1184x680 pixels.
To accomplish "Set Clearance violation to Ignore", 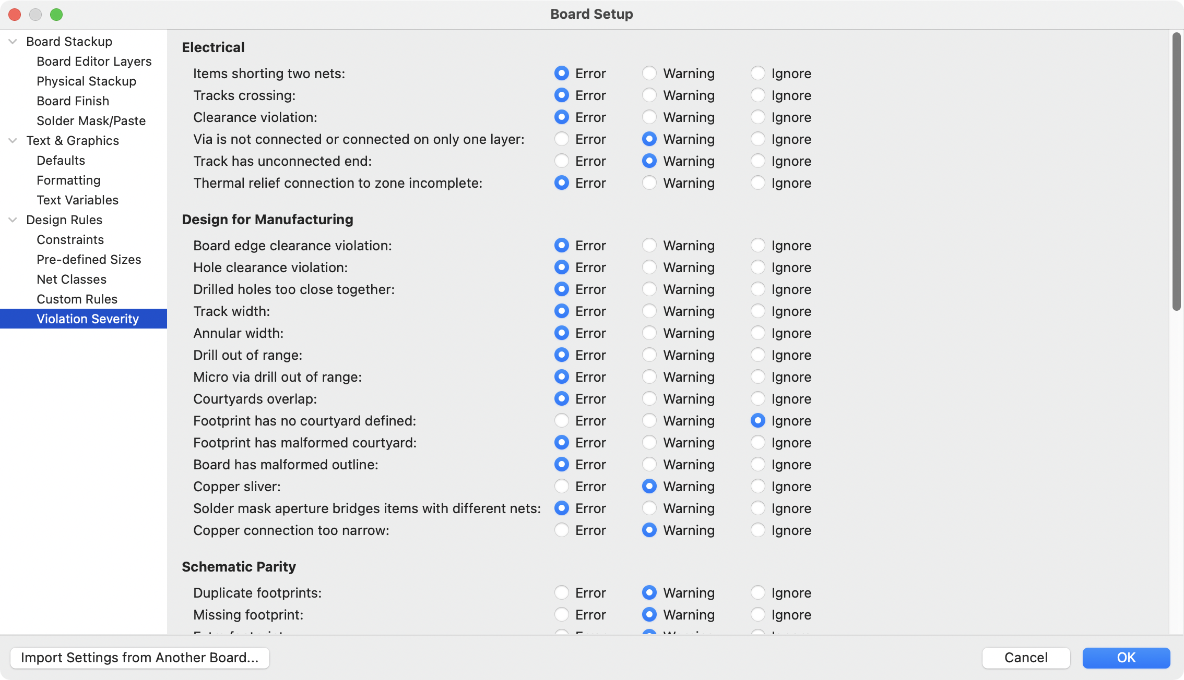I will point(757,117).
